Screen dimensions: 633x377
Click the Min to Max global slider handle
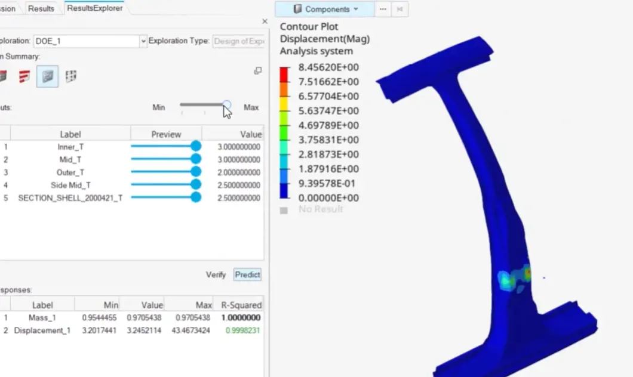point(226,105)
